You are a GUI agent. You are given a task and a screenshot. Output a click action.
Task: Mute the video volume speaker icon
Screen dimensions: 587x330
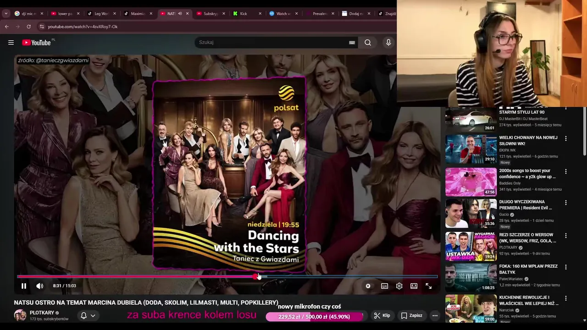[x=40, y=286]
